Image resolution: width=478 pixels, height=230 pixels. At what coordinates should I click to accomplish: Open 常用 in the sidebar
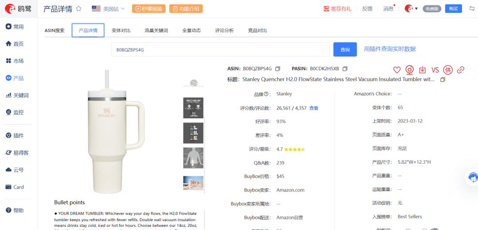pyautogui.click(x=15, y=27)
